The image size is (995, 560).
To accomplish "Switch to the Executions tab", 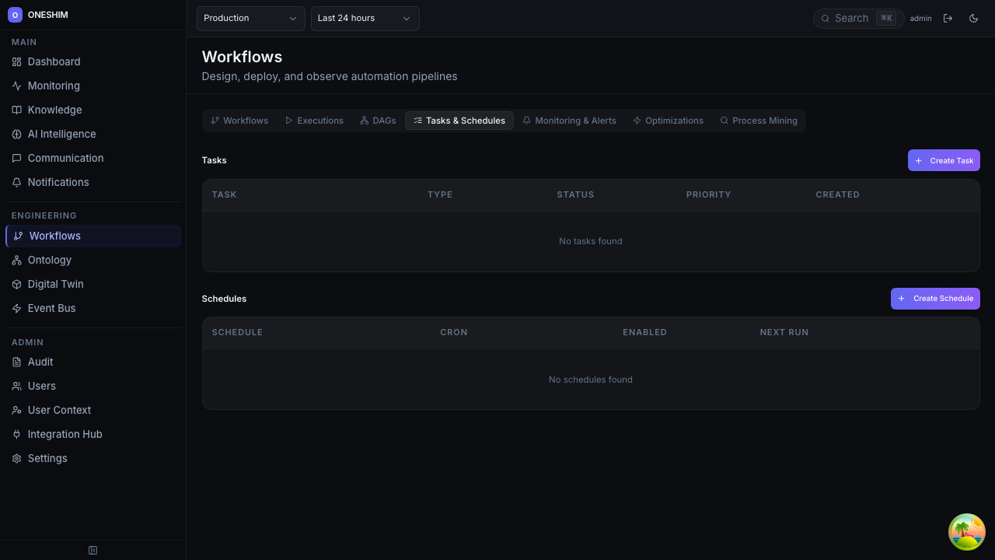I will [314, 121].
